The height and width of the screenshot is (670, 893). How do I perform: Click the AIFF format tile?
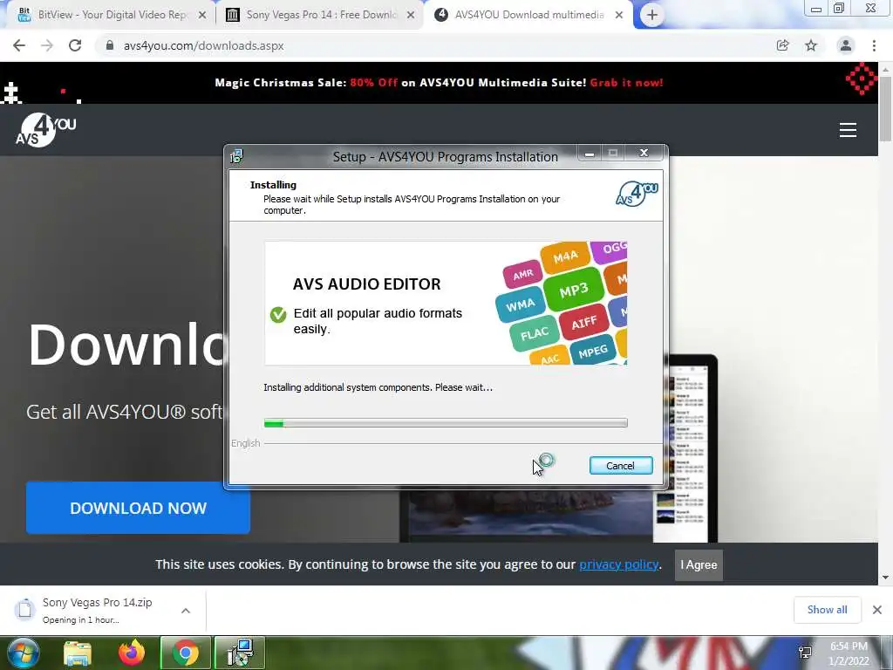pyautogui.click(x=583, y=324)
